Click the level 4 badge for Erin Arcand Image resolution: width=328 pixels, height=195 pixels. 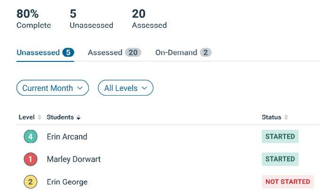31,137
